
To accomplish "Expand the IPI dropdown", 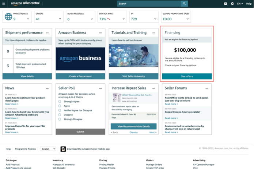I will click(155, 19).
